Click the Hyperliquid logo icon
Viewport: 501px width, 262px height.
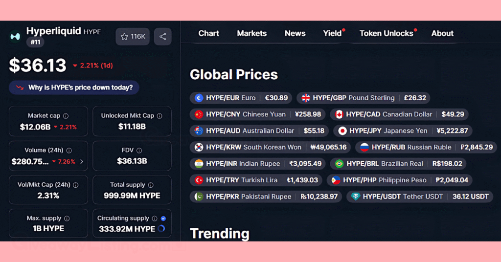click(x=15, y=37)
